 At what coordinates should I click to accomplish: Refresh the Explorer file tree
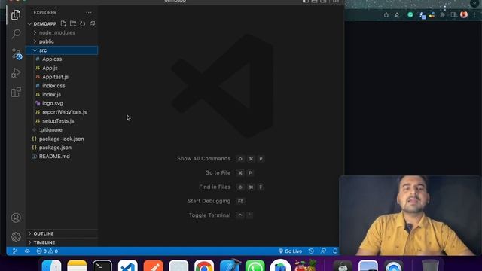[x=82, y=23]
